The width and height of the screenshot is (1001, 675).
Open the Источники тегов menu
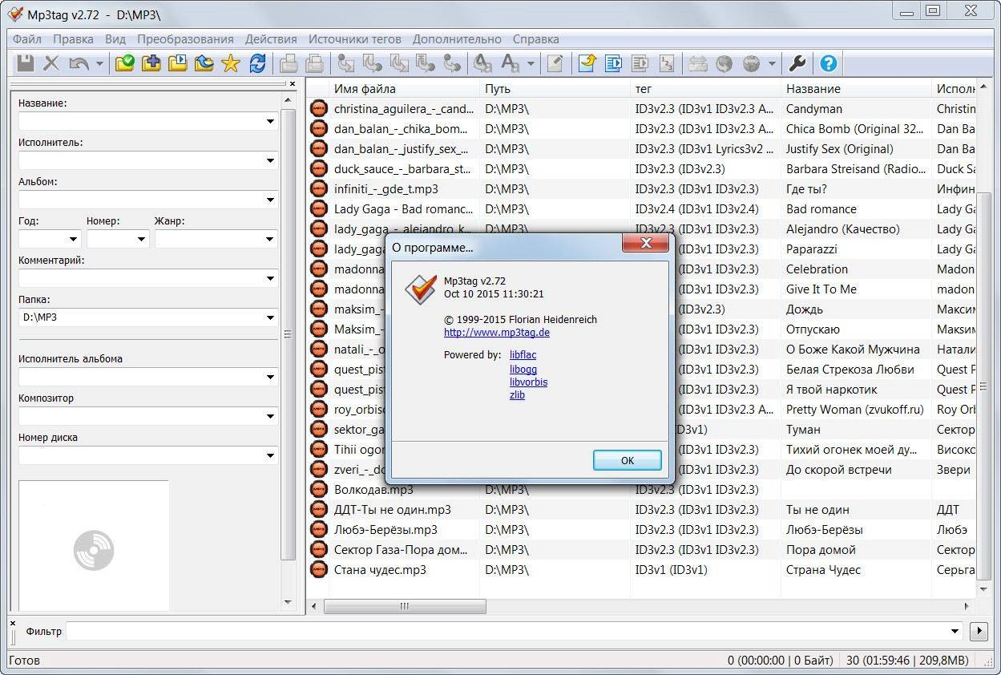354,38
